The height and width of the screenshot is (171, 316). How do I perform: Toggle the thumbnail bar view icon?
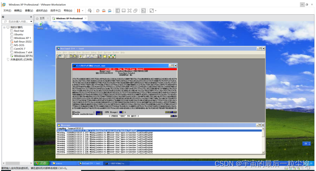[x=124, y=11]
